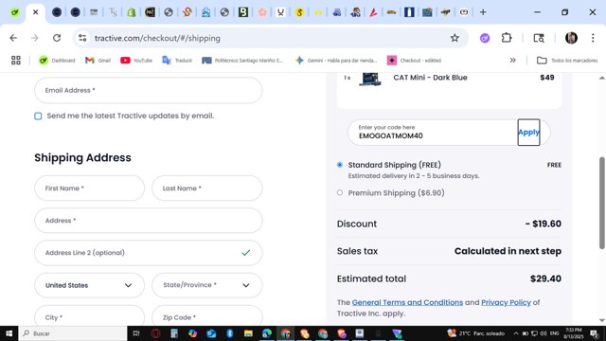
Task: Open the volume control in tray
Action: coord(544,333)
